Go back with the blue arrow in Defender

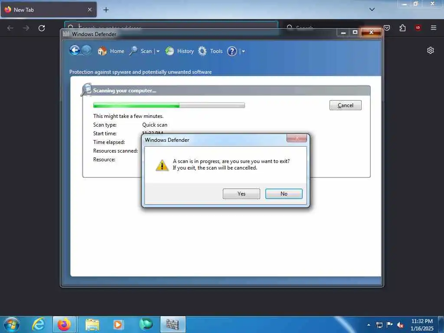coord(75,50)
